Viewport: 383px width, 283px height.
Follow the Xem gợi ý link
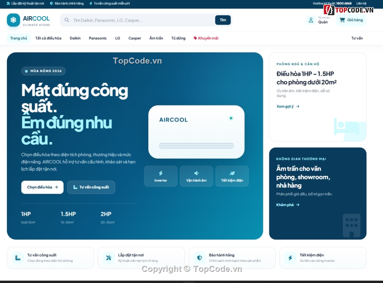[x=288, y=106]
